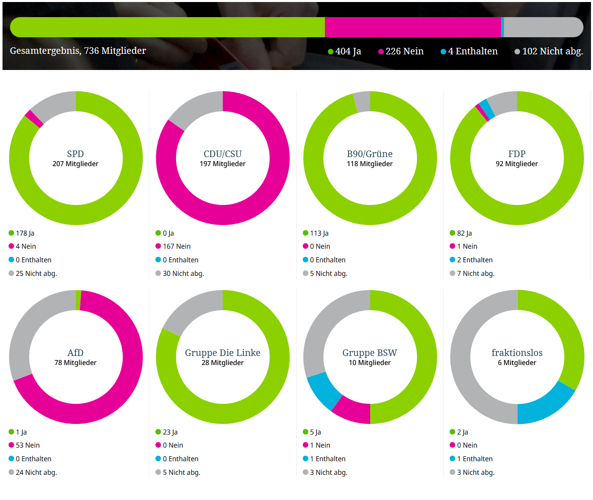Select the fraktionslos '1 Enthalten' legend entry
The width and height of the screenshot is (593, 500).
point(471,459)
